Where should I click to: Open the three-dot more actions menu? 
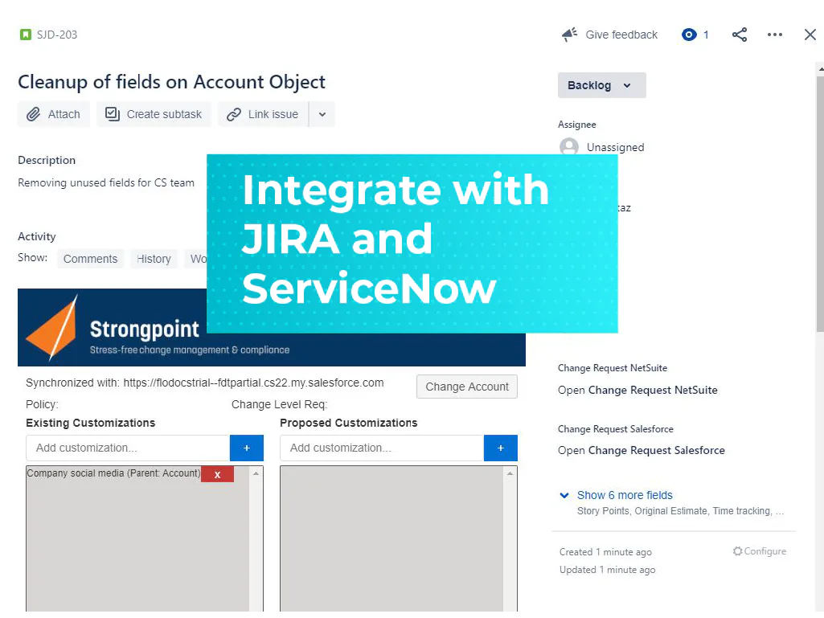(775, 35)
